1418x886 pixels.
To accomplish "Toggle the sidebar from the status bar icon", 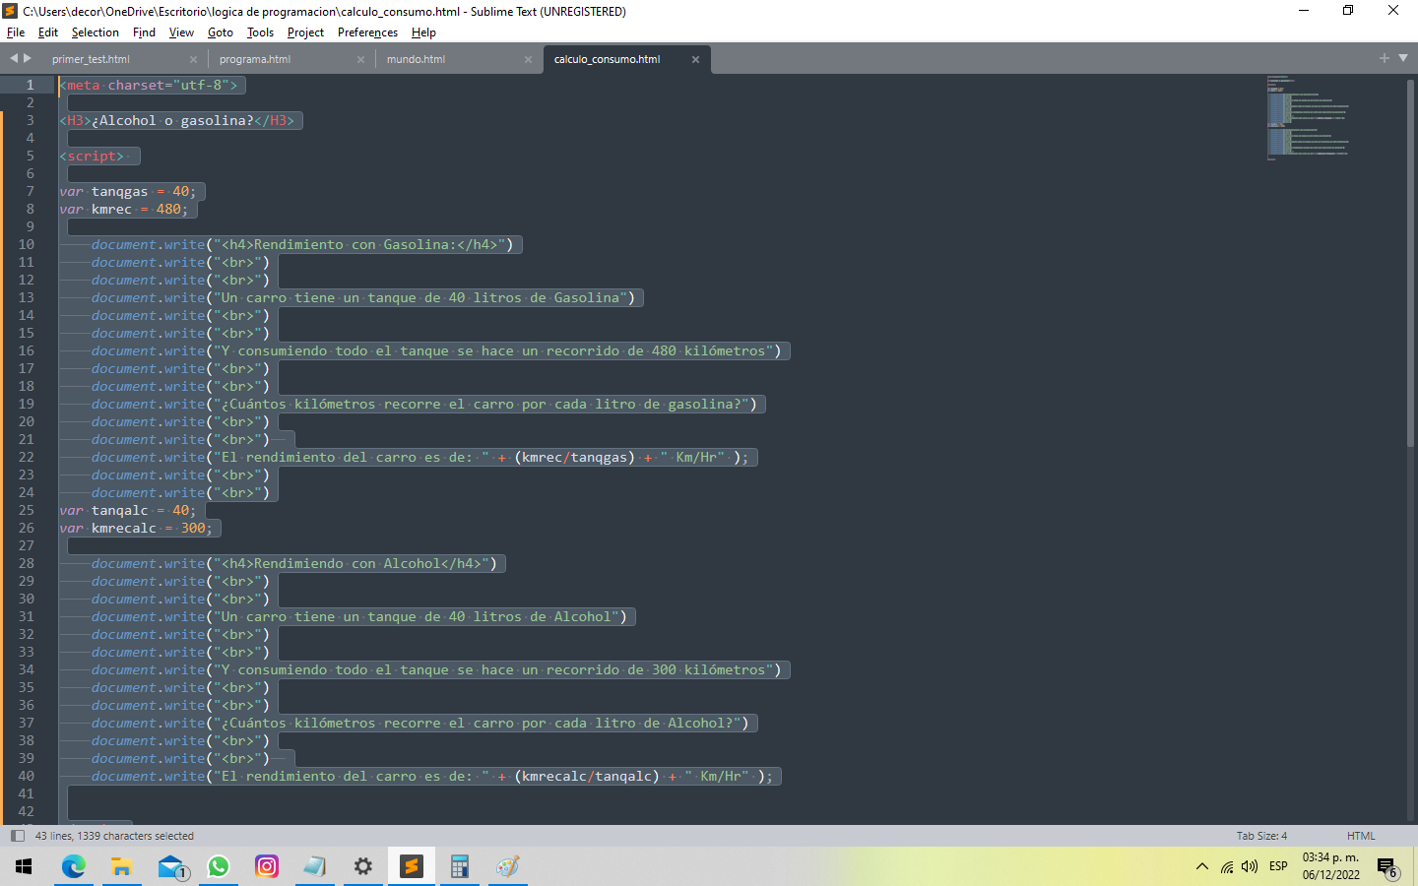I will tap(17, 836).
